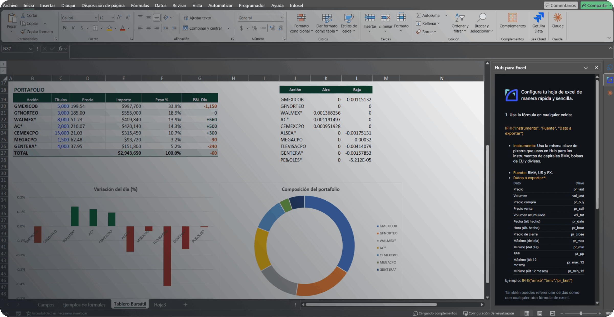Open Estilos de celda gallery

[x=349, y=23]
